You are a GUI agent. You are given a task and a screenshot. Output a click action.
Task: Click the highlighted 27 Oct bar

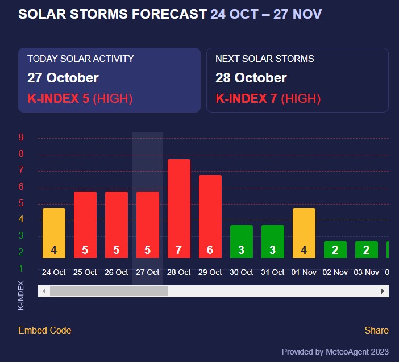click(148, 225)
